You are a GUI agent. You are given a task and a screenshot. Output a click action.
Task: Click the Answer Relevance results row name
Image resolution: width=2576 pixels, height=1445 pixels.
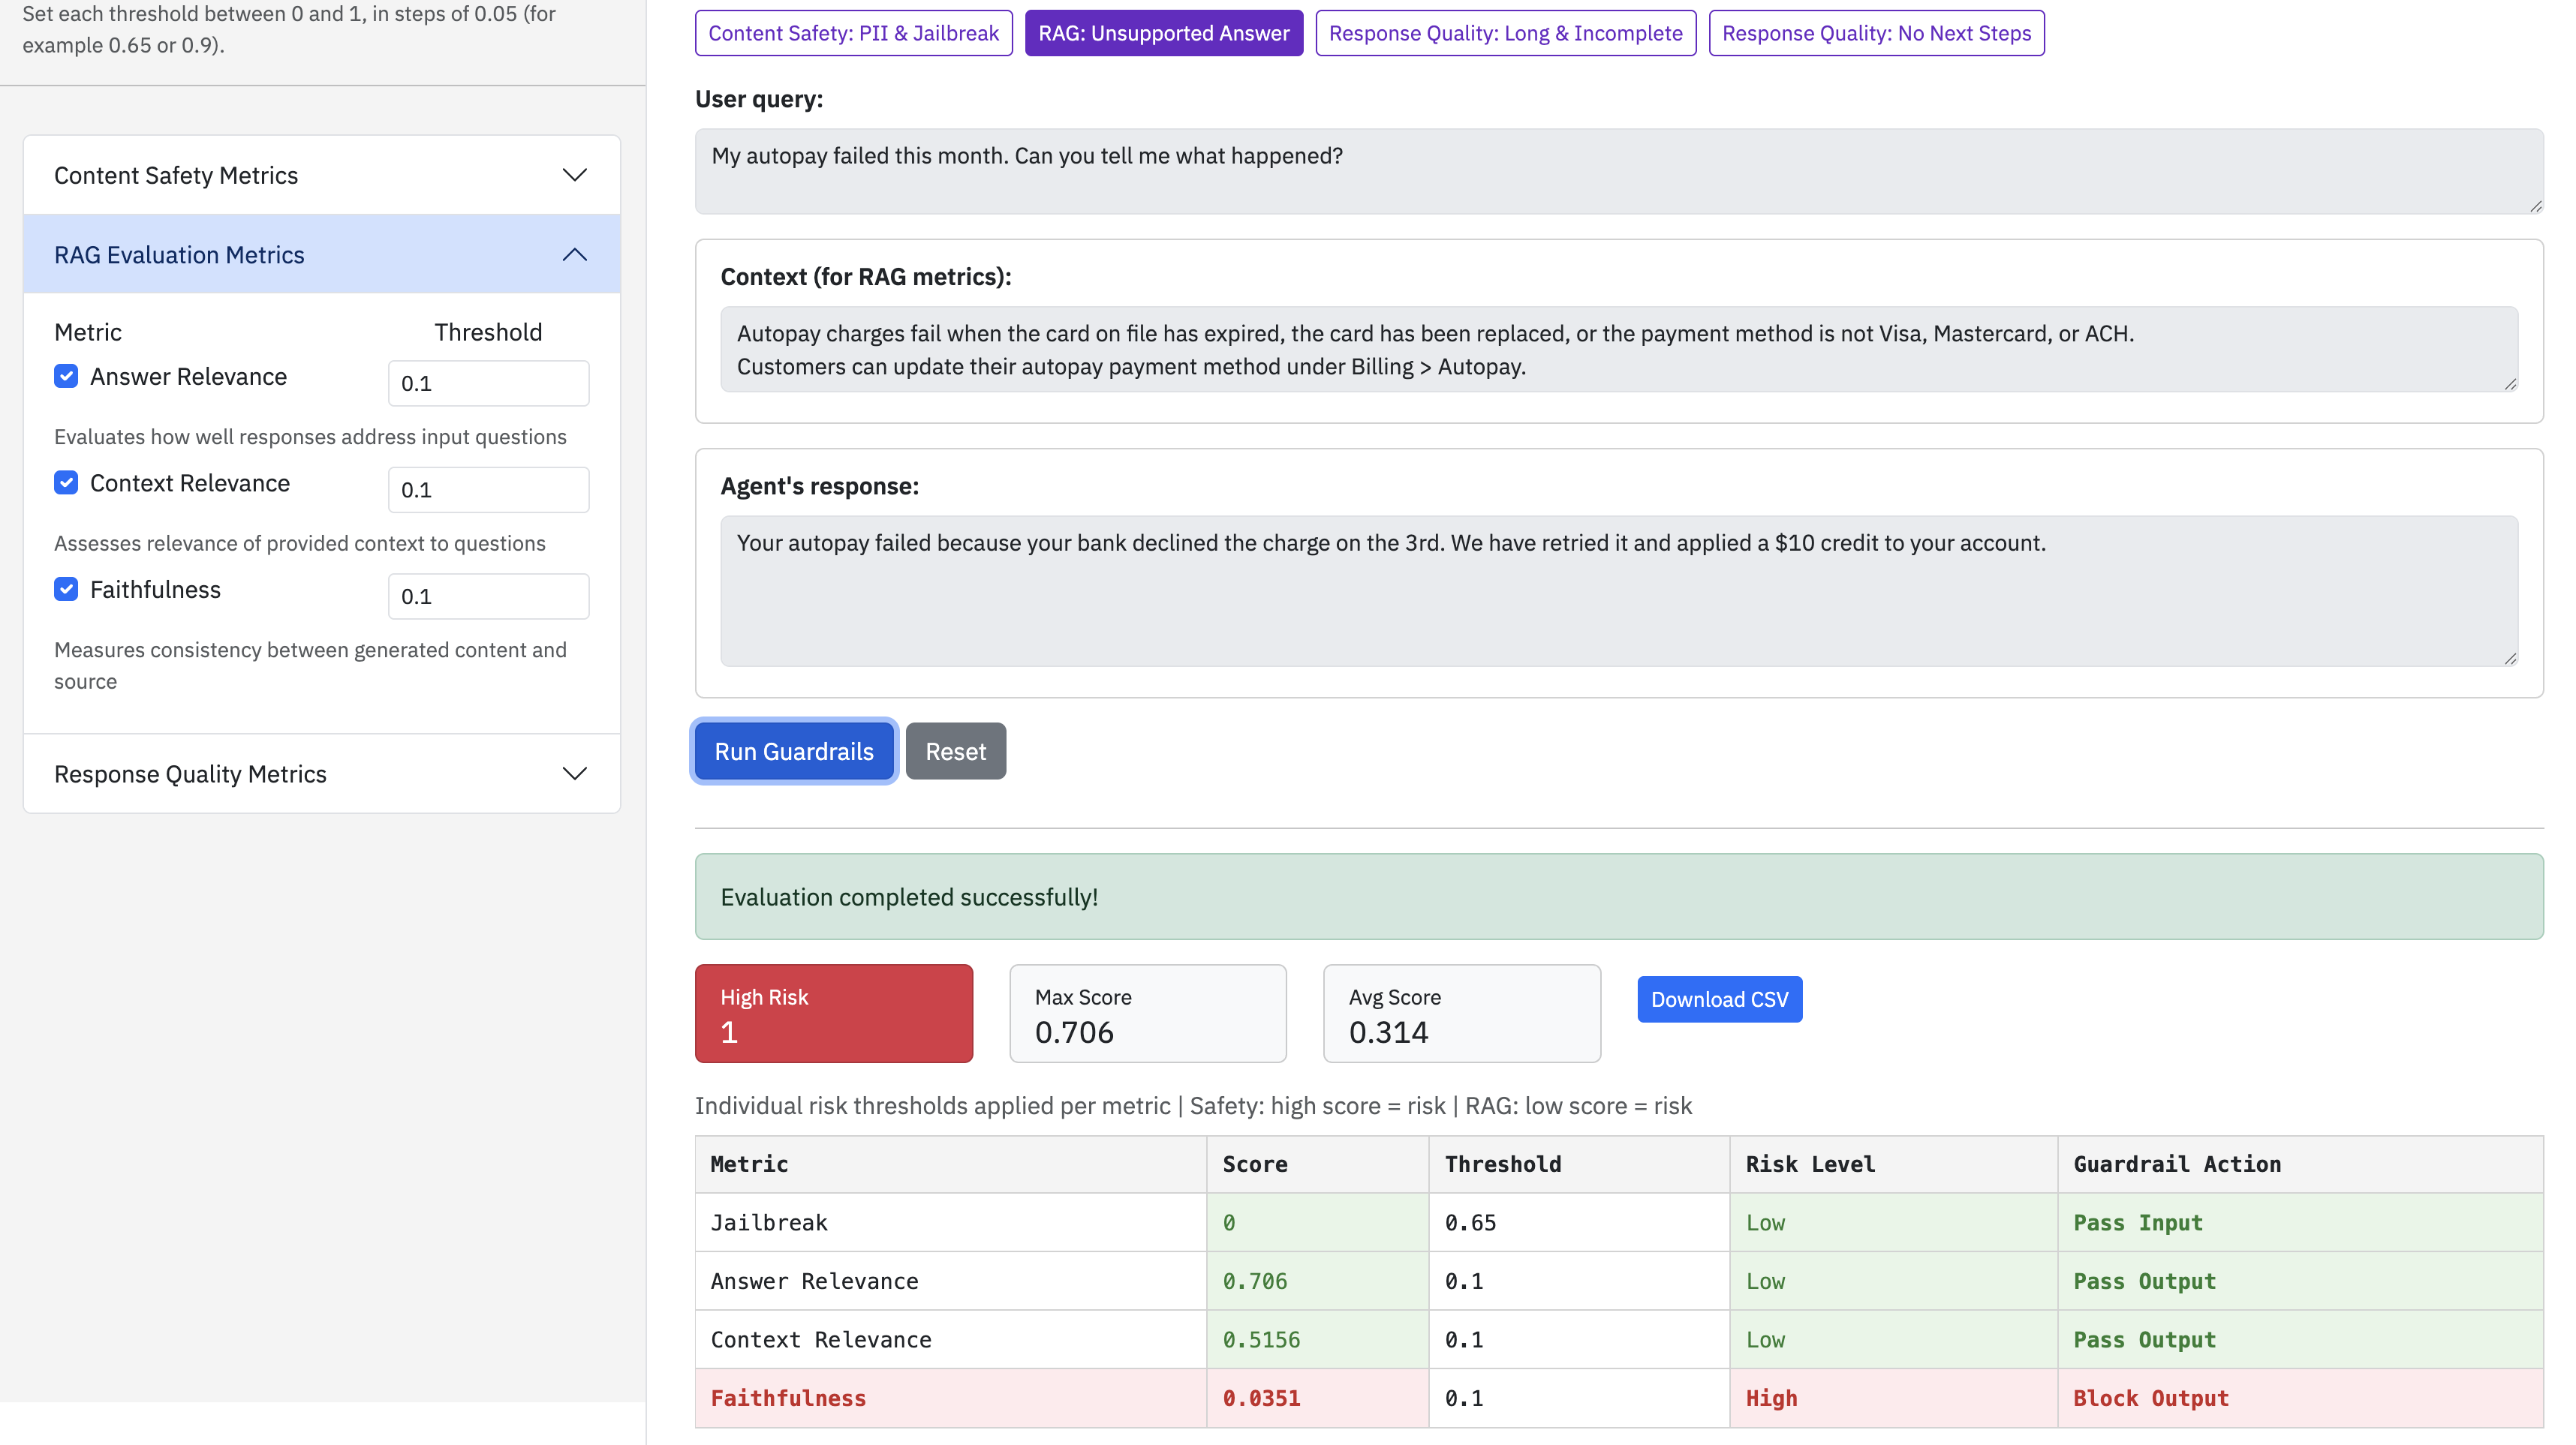[x=814, y=1281]
